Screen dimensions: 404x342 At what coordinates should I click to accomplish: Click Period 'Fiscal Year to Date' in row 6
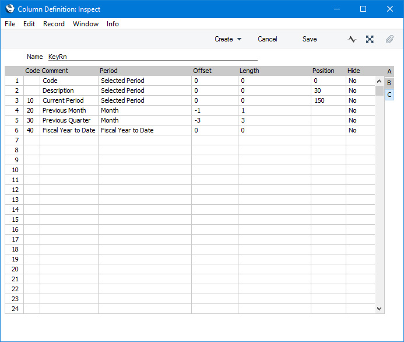[x=145, y=130]
